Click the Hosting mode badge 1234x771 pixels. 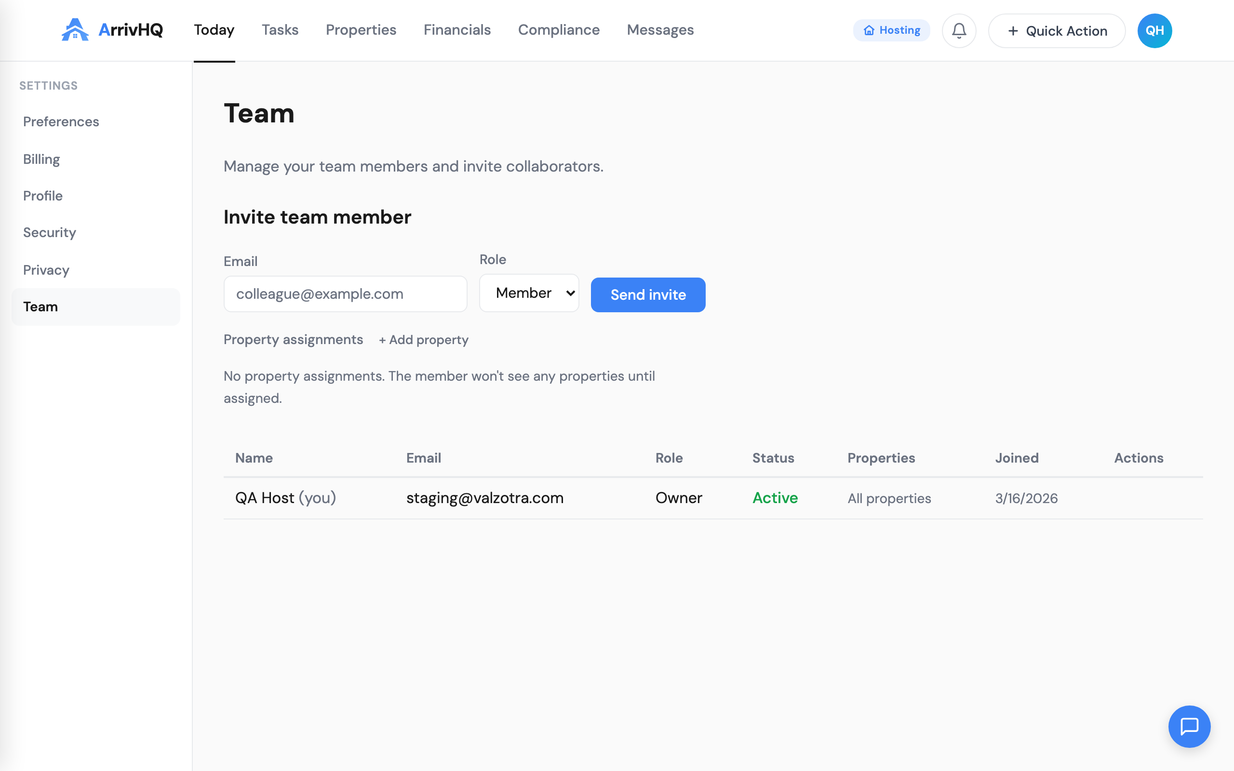click(x=891, y=30)
